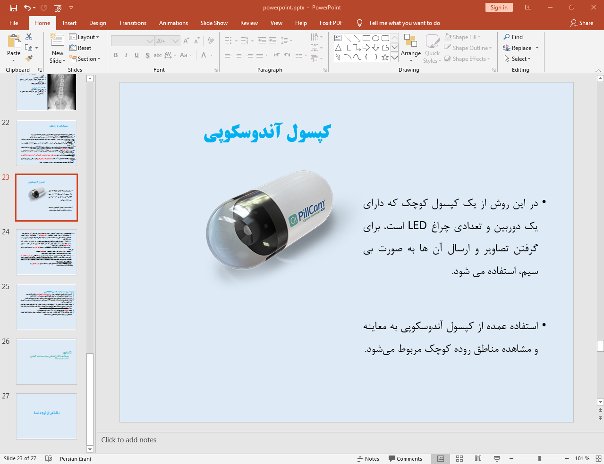Click the Tell me what you want to do box
604x464 pixels.
[x=404, y=23]
